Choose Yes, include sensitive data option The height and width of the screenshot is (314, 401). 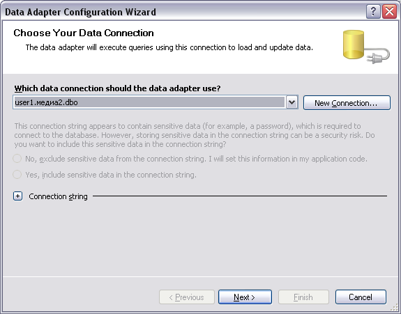click(17, 175)
